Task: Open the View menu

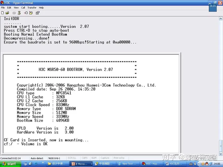Action: coord(16,8)
